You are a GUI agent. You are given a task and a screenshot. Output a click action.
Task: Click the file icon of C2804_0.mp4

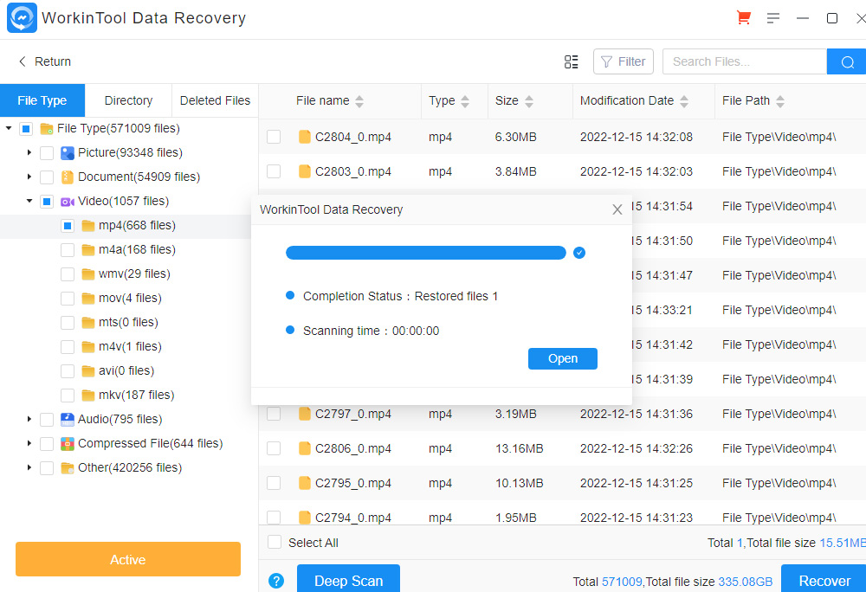[x=304, y=137]
